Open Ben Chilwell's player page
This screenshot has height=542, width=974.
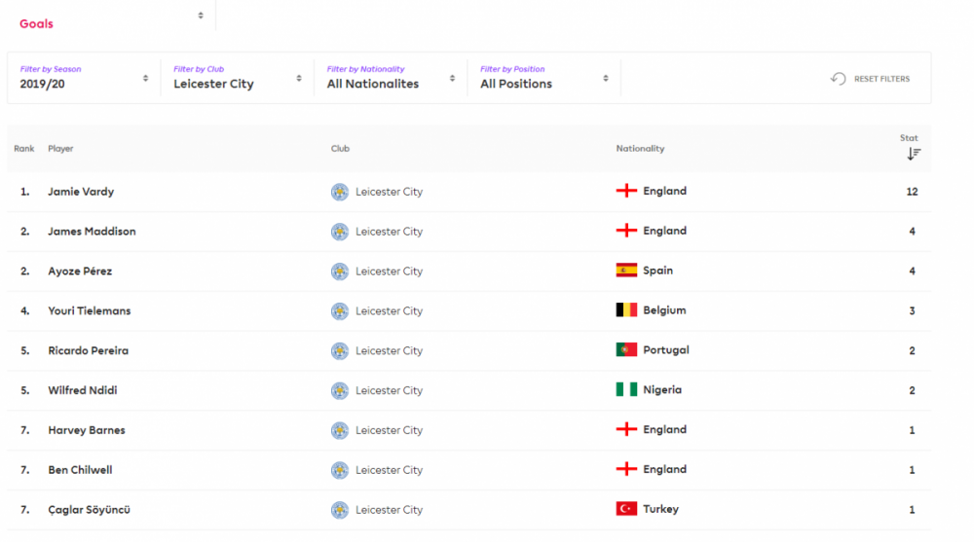pos(80,470)
